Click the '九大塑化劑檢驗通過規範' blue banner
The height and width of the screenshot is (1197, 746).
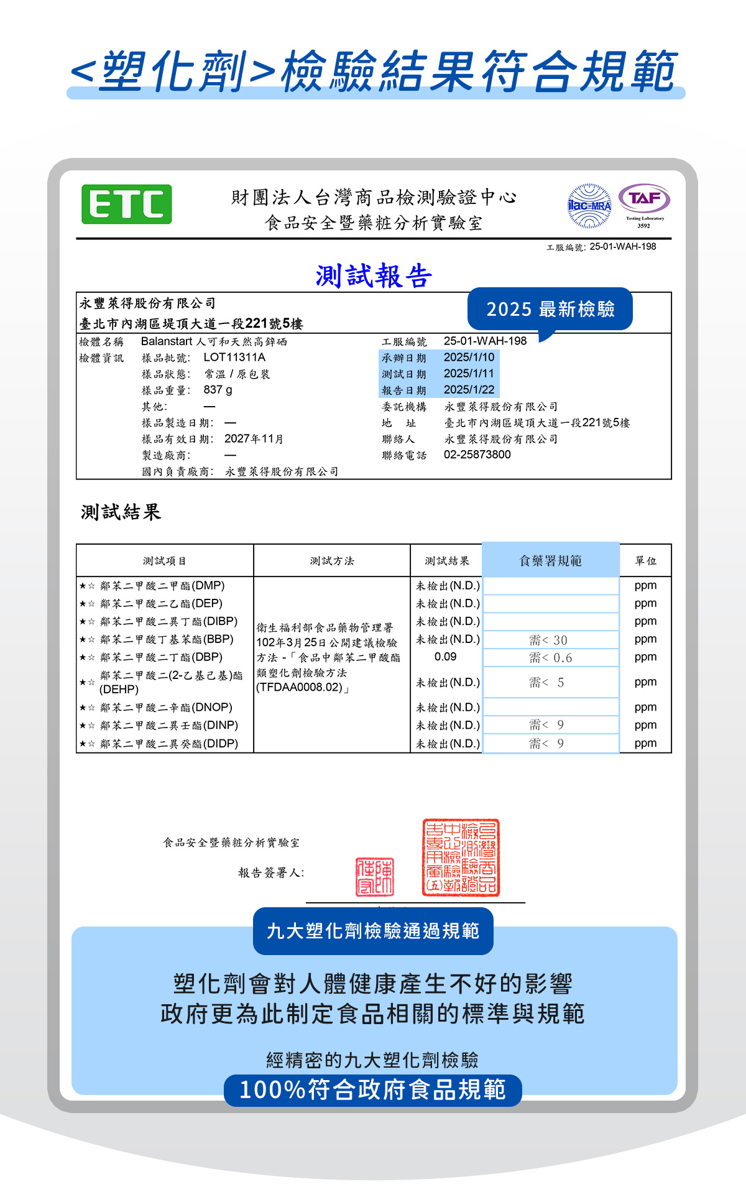pyautogui.click(x=373, y=931)
